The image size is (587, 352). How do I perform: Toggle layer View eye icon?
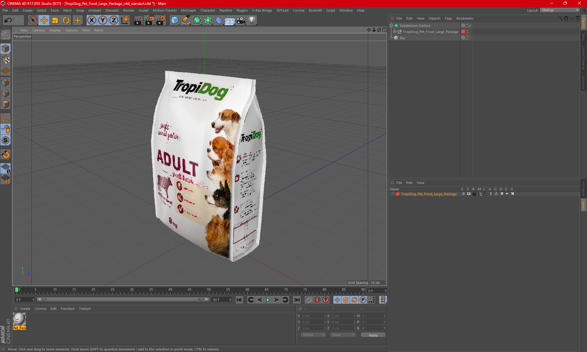[469, 194]
